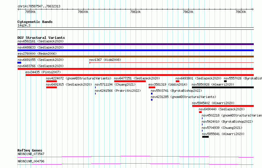Click the nsv5503741 (ByrskaBishop2022) label

176,91
